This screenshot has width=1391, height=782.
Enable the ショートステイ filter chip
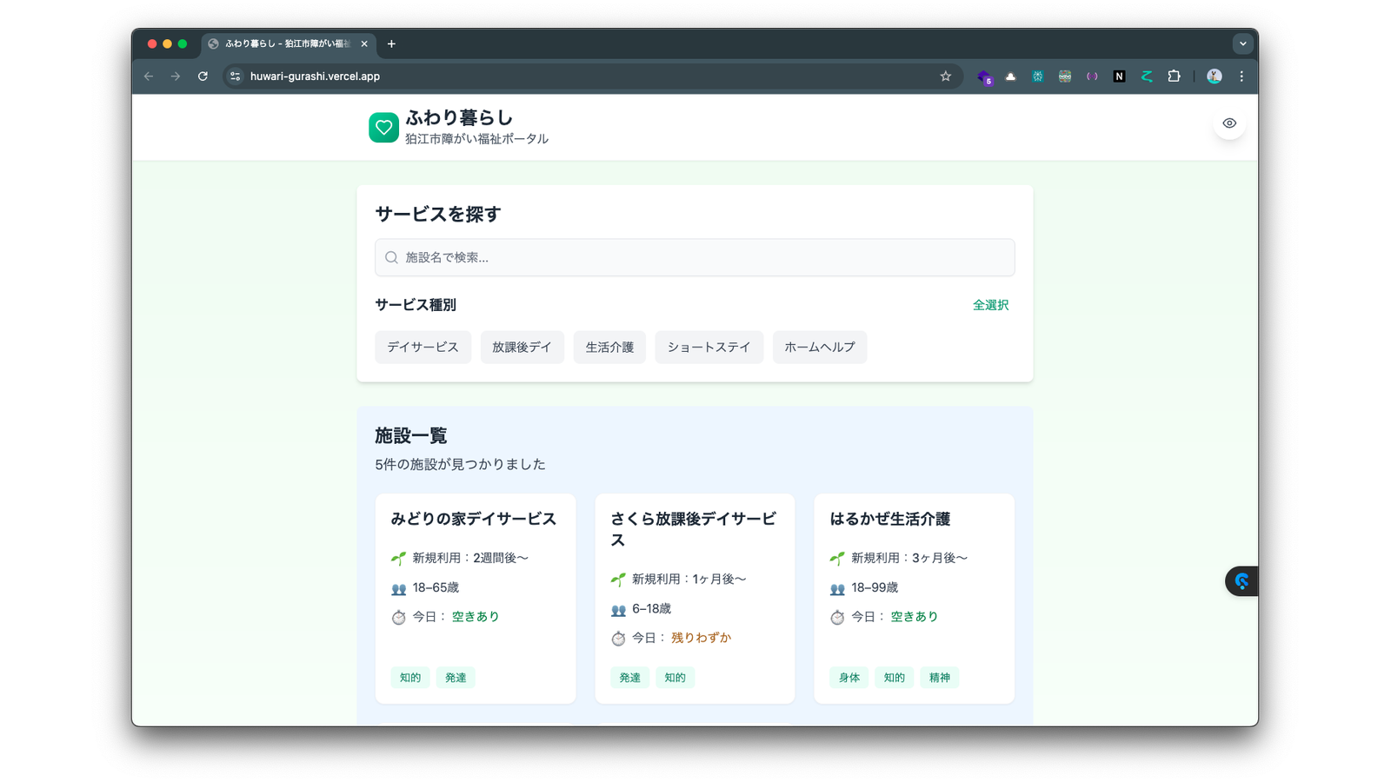tap(709, 347)
